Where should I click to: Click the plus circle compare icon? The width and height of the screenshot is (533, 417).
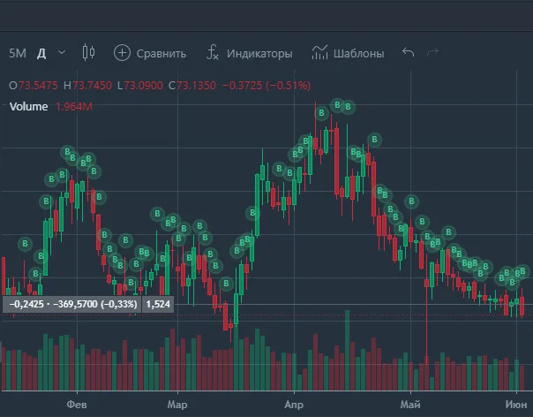pyautogui.click(x=122, y=53)
